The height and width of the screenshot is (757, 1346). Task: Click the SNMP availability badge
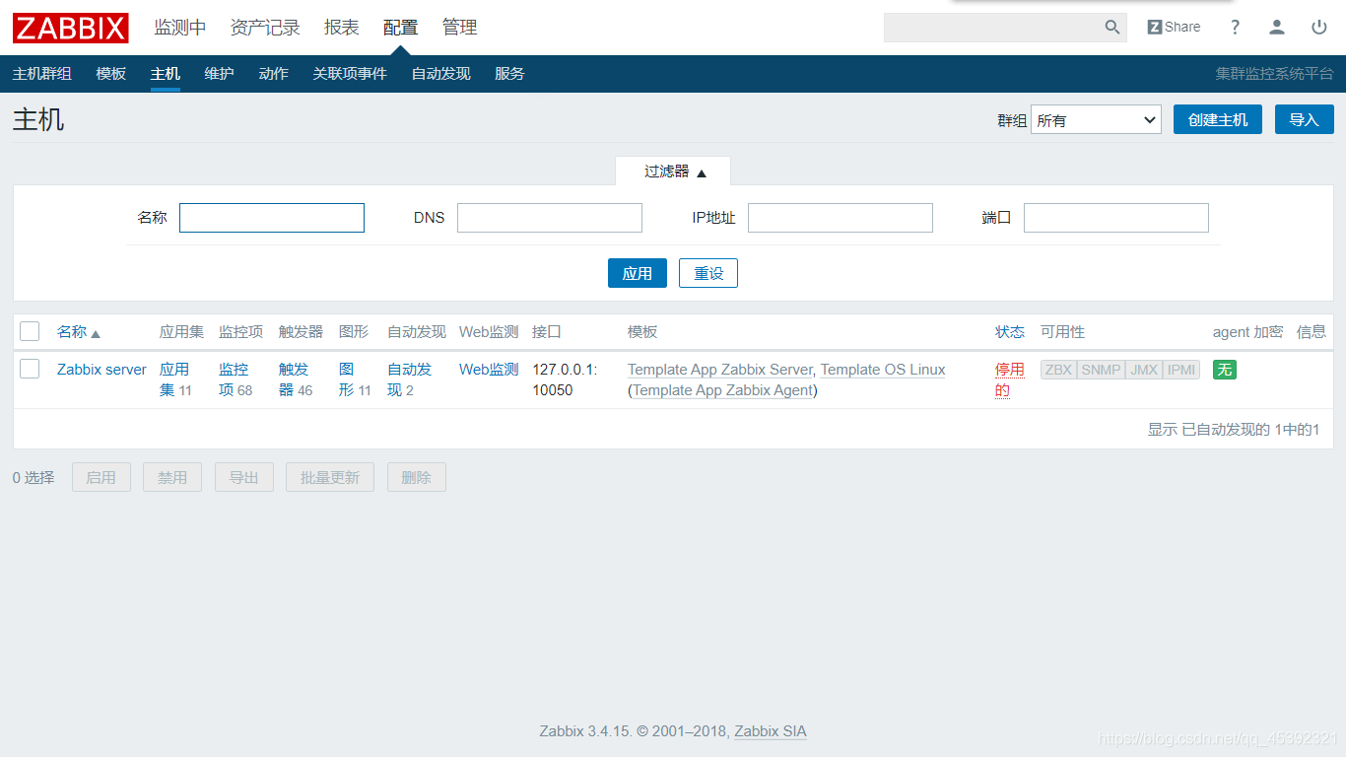pos(1101,370)
